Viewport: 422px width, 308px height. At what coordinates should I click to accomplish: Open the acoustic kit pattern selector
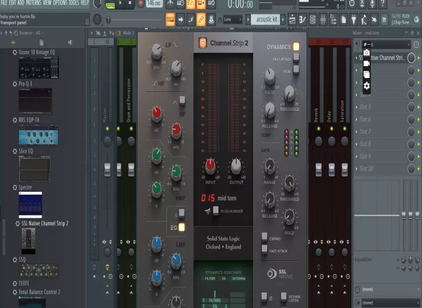(x=266, y=19)
